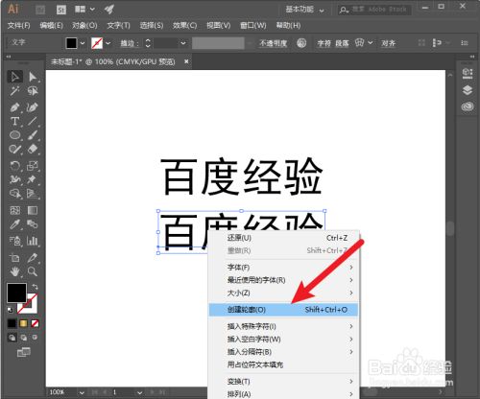
Task: Apply None mode button
Action: pyautogui.click(x=35, y=323)
